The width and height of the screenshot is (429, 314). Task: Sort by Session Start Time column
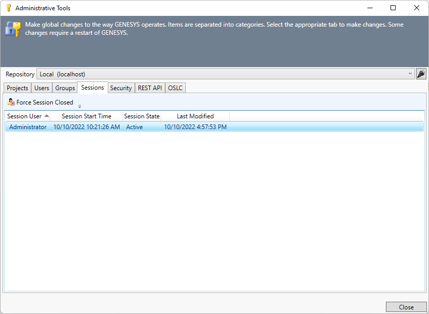[x=86, y=116]
